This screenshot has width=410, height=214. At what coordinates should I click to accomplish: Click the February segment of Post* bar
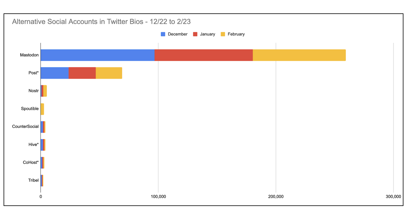109,73
